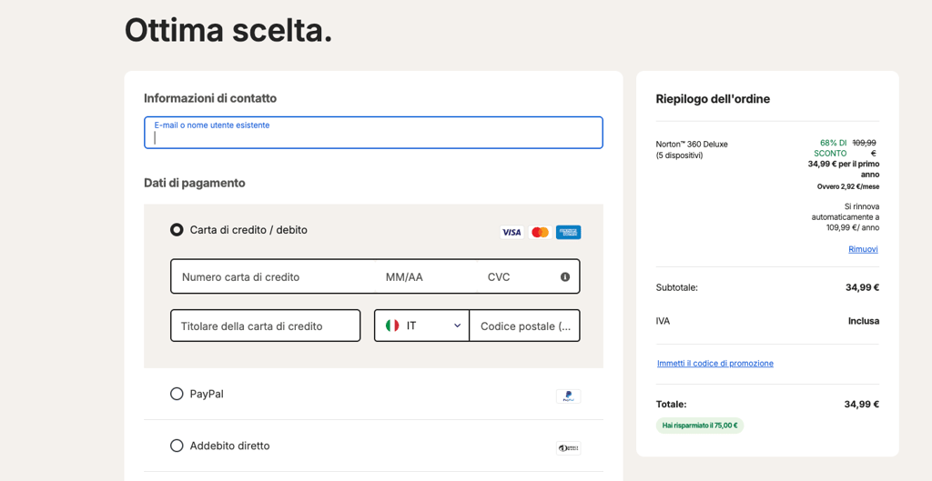Viewport: 932px width, 481px height.
Task: Click the Codice postale field
Action: pyautogui.click(x=525, y=326)
